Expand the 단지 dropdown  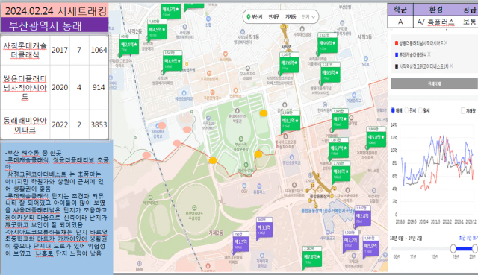tap(308, 17)
